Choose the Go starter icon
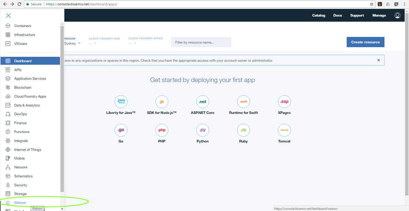 [121, 130]
